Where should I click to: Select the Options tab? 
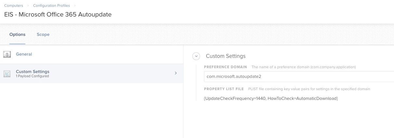pos(17,34)
